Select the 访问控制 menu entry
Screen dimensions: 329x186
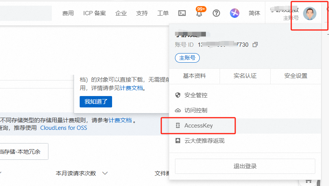click(245, 110)
